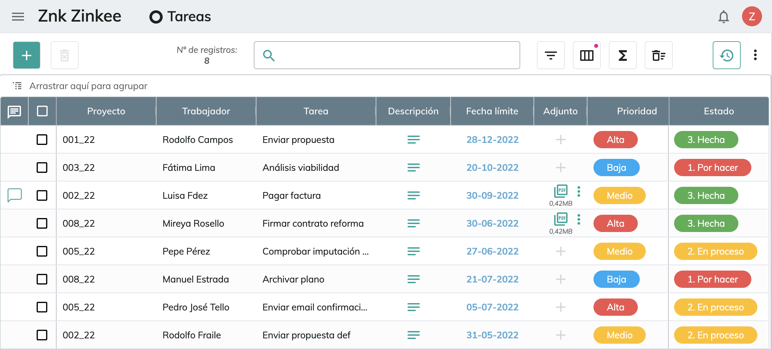Expand the description of Análisis viabilidad
Image resolution: width=772 pixels, height=349 pixels.
(413, 168)
